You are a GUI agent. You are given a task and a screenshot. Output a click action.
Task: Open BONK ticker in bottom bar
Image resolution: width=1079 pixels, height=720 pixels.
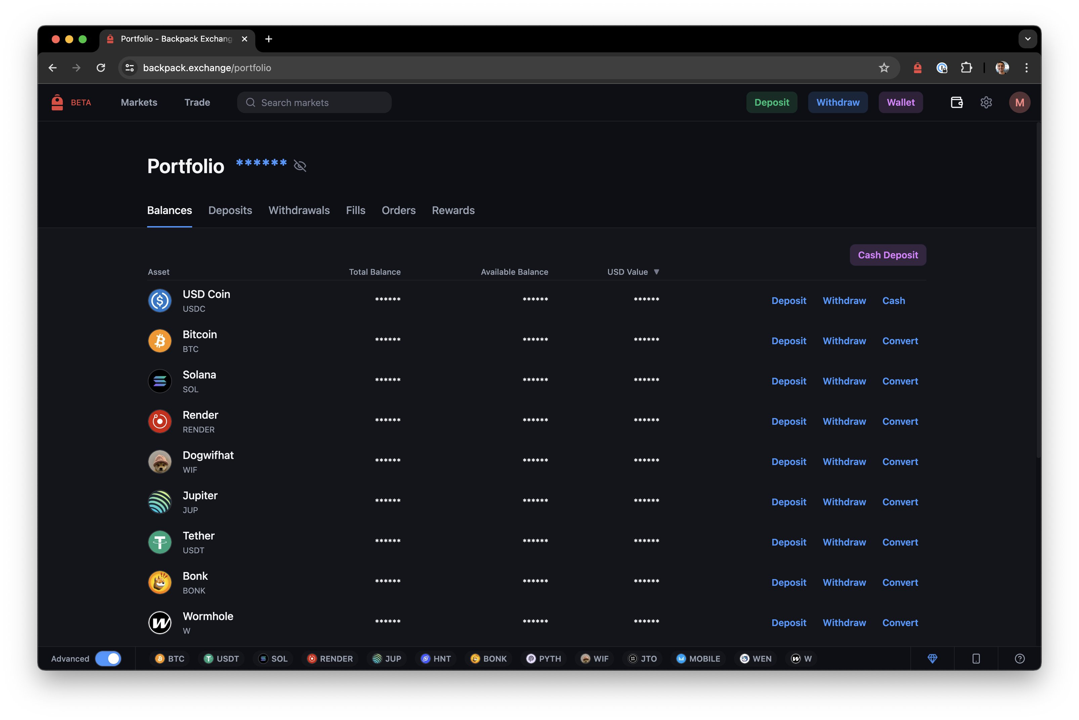489,659
